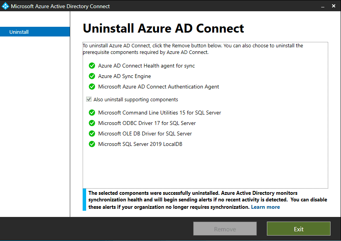Open the Learn more link

click(265, 207)
